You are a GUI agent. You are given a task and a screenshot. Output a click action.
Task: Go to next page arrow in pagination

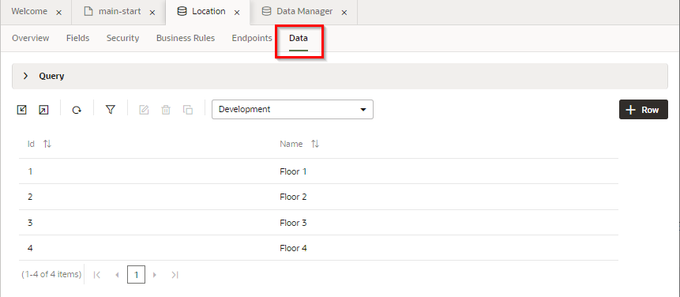155,275
